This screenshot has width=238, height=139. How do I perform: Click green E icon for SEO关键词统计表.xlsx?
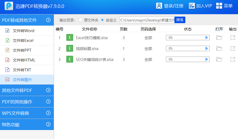point(70,59)
